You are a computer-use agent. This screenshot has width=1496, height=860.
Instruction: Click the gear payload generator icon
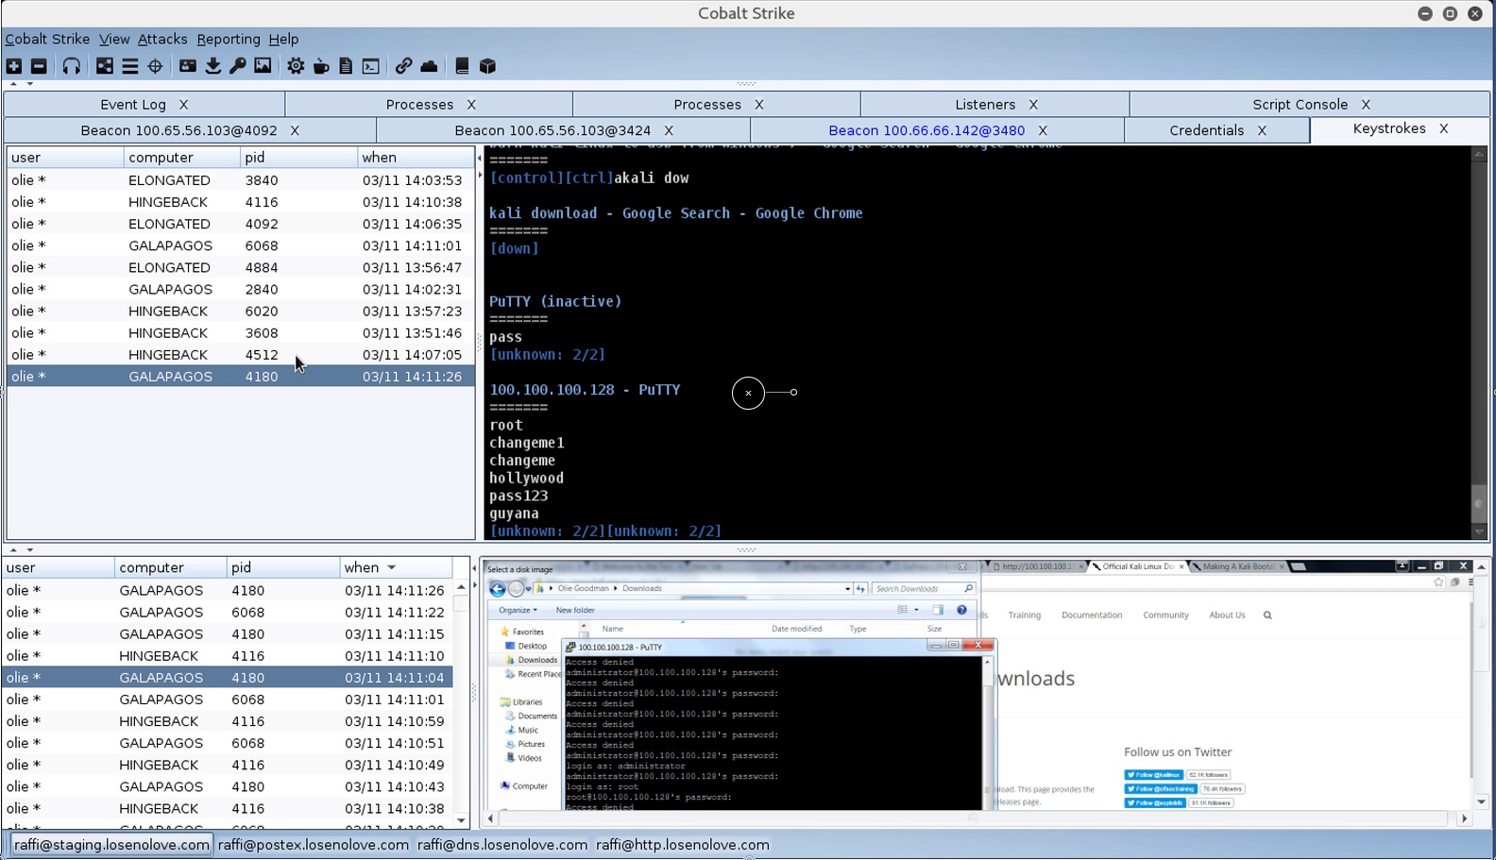tap(296, 66)
